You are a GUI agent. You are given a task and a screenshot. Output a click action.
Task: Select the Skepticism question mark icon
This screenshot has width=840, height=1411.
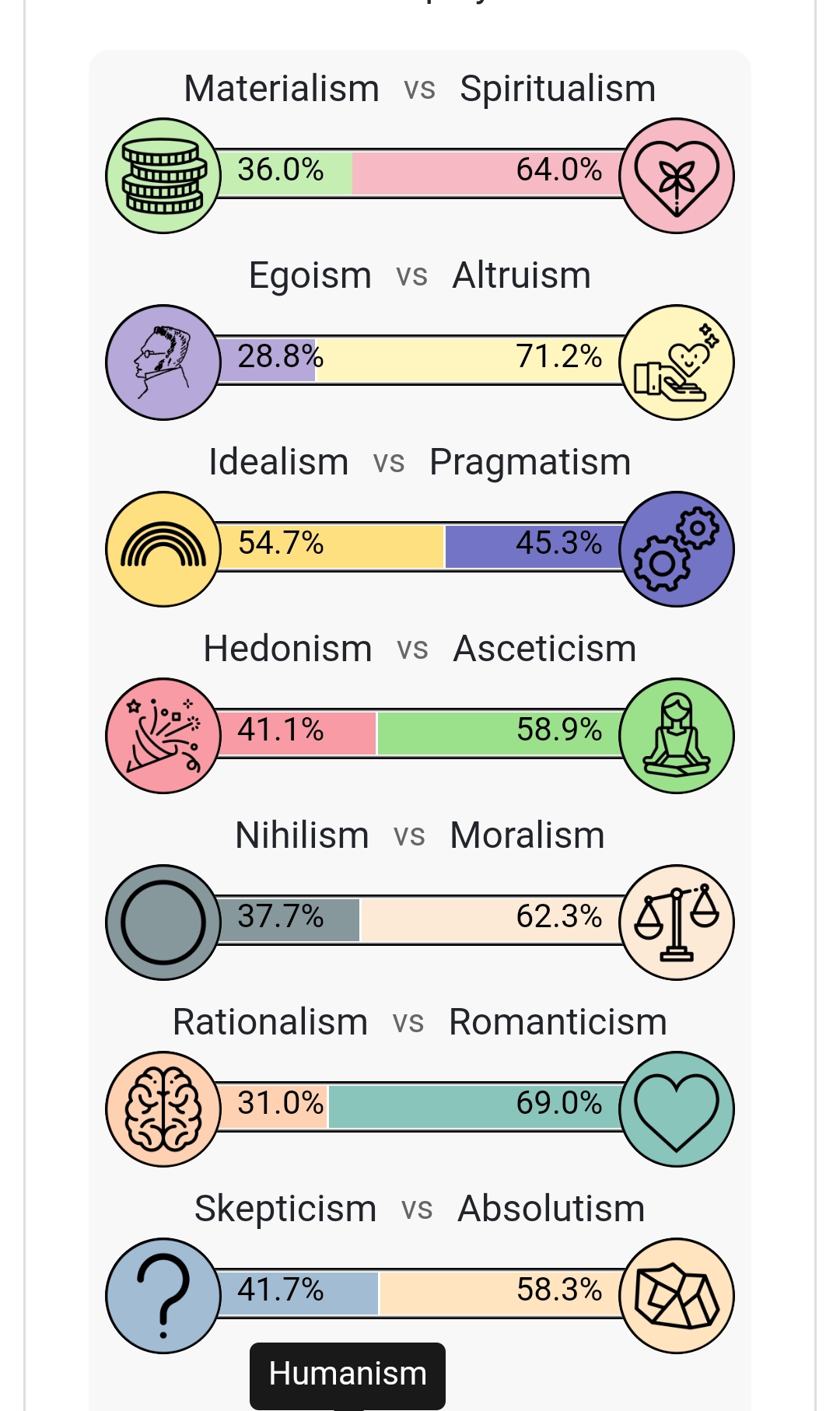pos(163,1296)
